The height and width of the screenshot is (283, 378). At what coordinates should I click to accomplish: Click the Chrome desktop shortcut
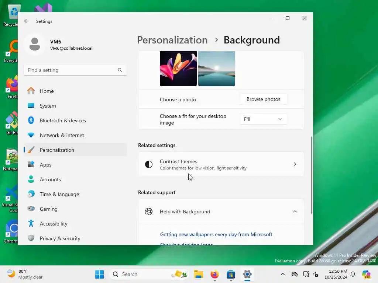(x=11, y=231)
